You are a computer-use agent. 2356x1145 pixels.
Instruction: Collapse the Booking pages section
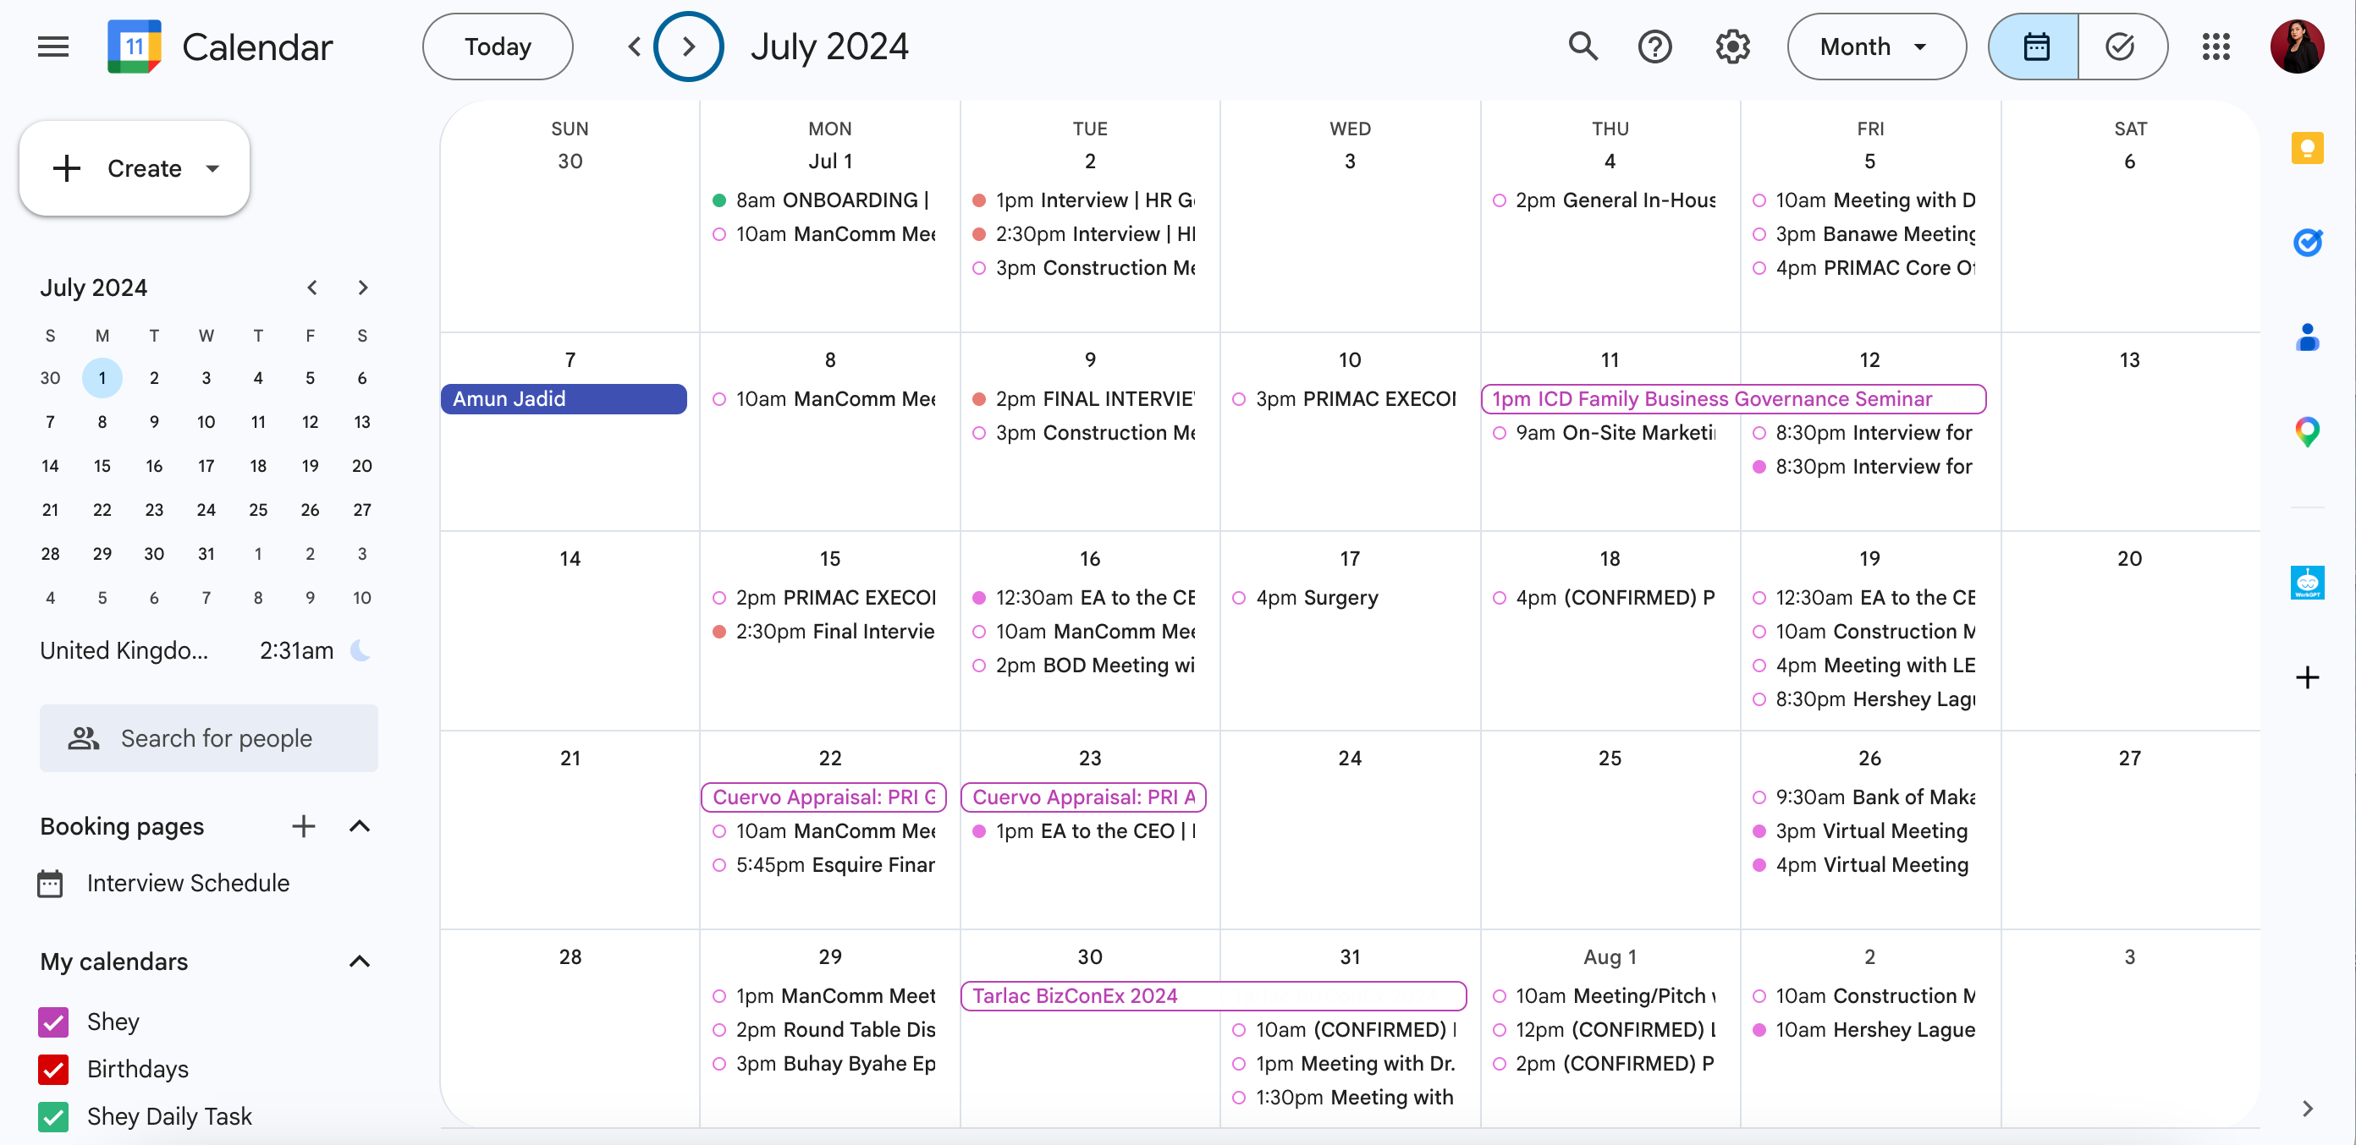click(x=360, y=826)
